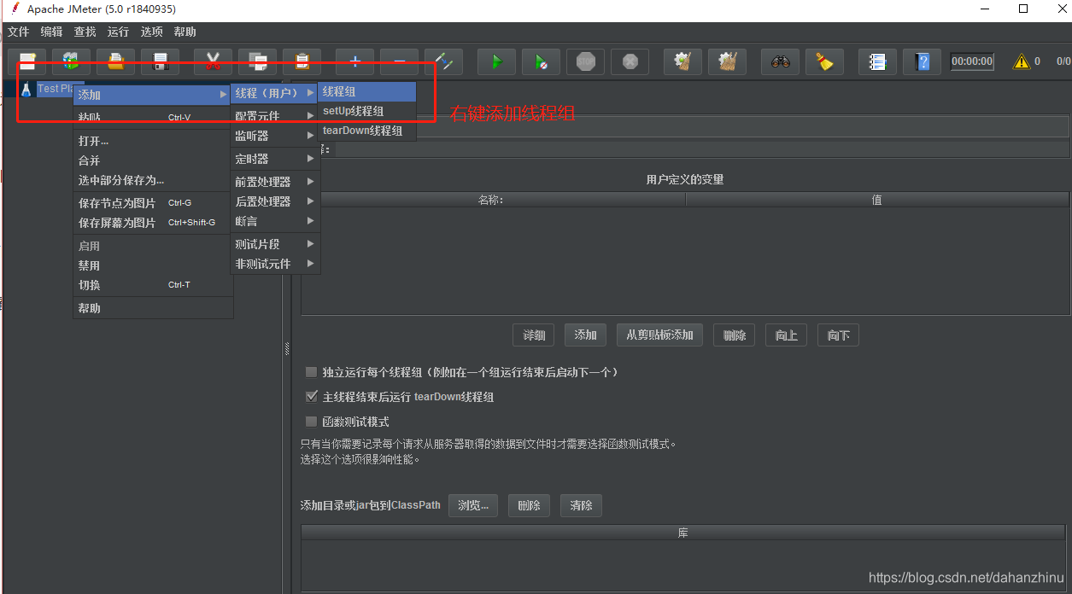1072x594 pixels.
Task: Choose 保存节点为图片 in context menu
Action: pyautogui.click(x=152, y=203)
